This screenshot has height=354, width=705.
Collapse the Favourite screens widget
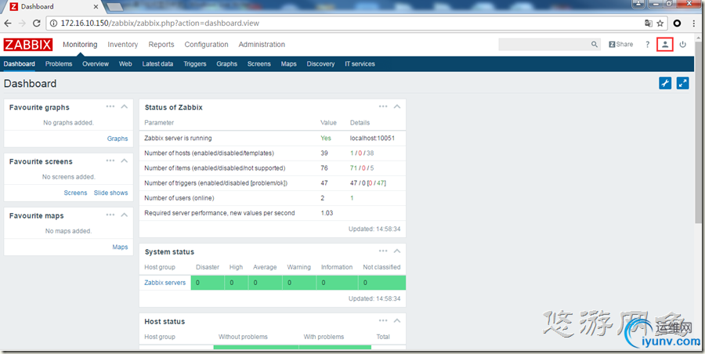(x=125, y=161)
